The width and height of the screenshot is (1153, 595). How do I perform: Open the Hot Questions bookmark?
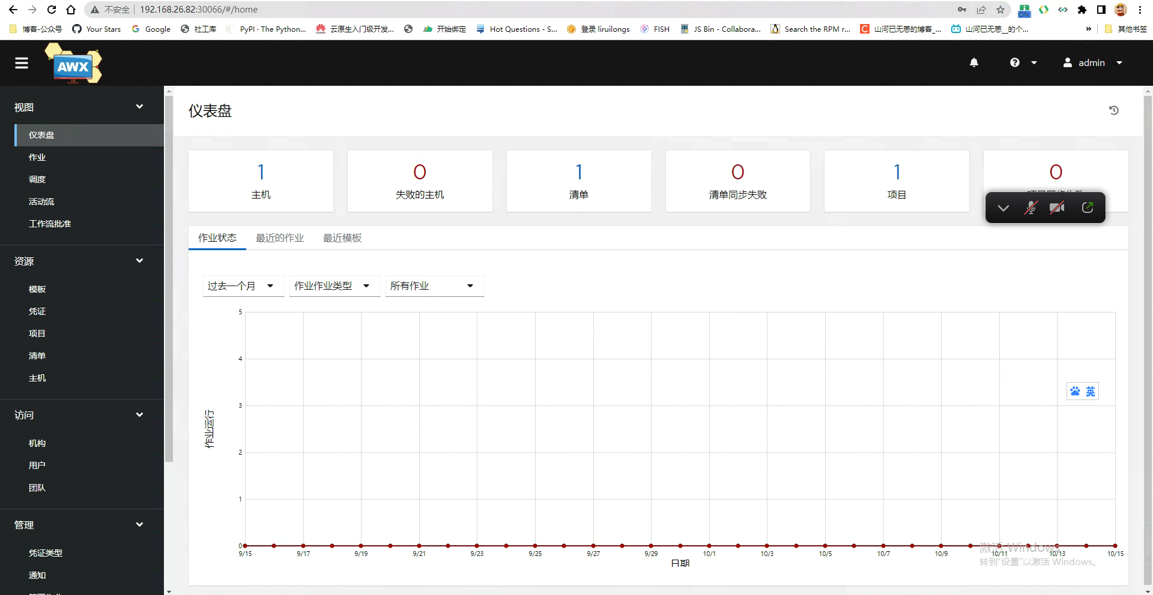pyautogui.click(x=516, y=29)
